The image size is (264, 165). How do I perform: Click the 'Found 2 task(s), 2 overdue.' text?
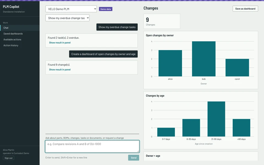pyautogui.click(x=64, y=38)
